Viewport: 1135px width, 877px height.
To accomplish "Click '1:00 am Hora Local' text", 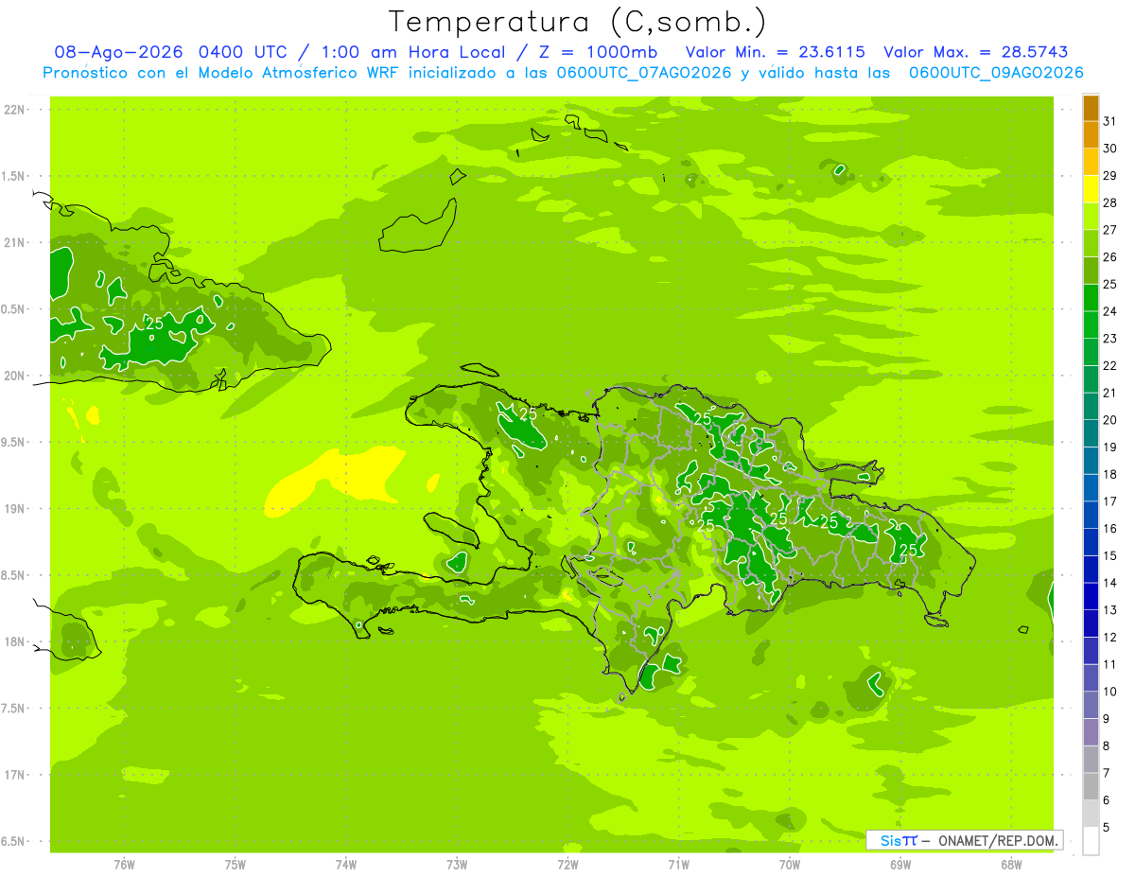I will 411,52.
